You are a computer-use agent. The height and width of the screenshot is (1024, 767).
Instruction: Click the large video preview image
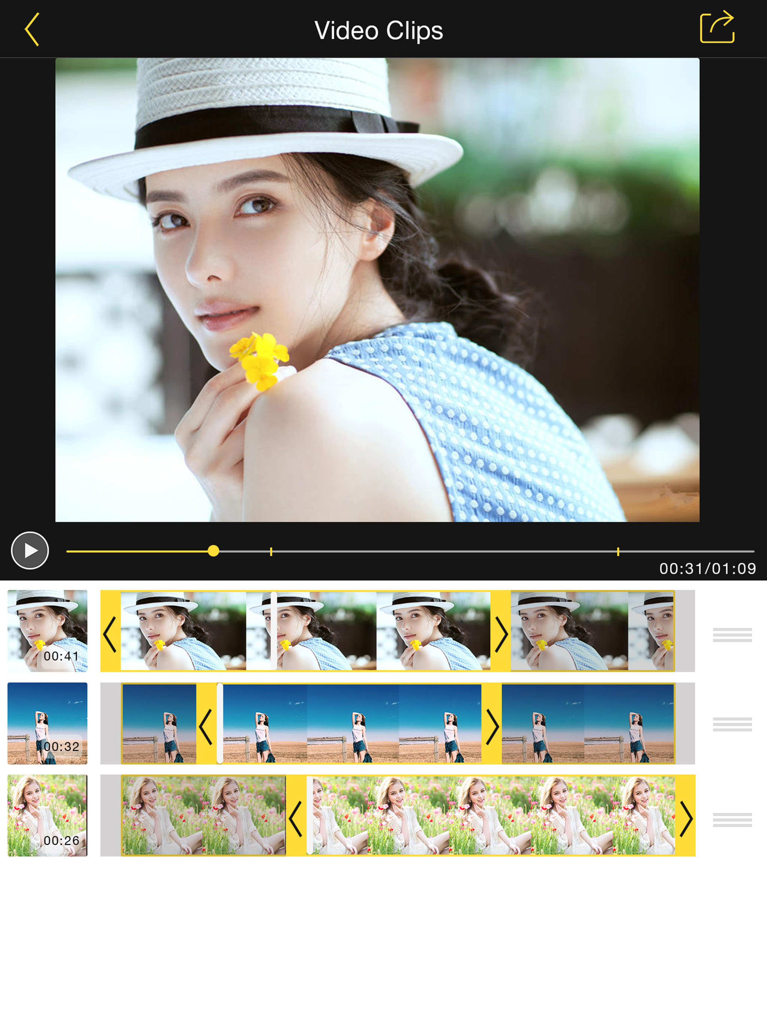pyautogui.click(x=377, y=290)
